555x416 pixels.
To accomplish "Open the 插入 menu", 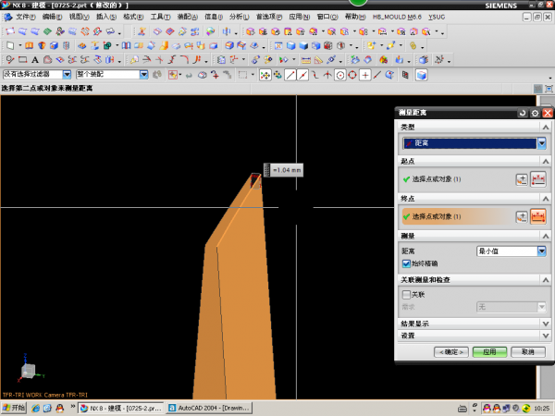I will [x=106, y=17].
